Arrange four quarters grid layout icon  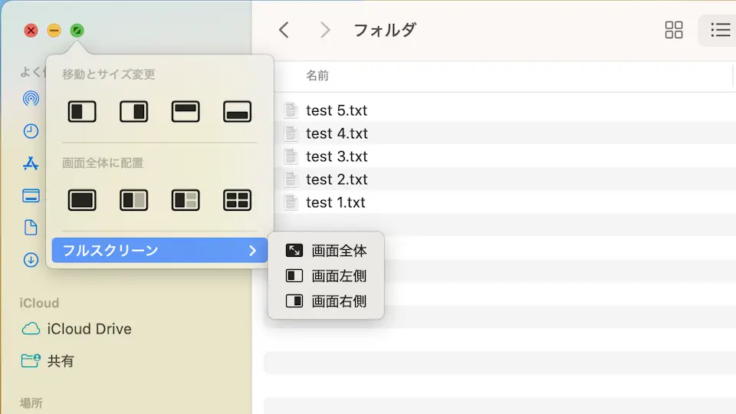coord(238,200)
